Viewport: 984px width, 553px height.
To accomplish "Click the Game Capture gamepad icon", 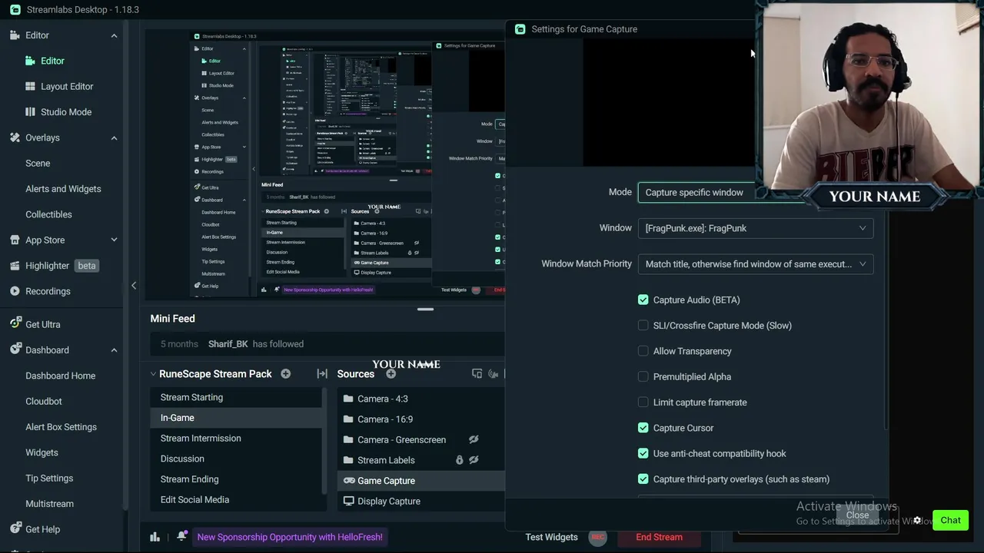I will pos(349,481).
